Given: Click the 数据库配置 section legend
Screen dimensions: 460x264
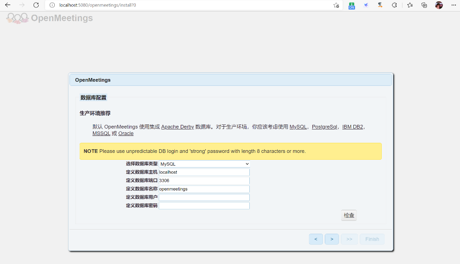Looking at the screenshot, I should click(x=93, y=97).
